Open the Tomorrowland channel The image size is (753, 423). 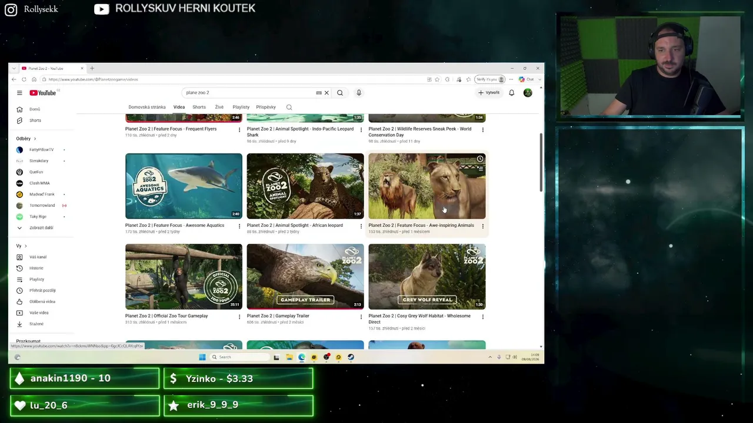pyautogui.click(x=41, y=206)
